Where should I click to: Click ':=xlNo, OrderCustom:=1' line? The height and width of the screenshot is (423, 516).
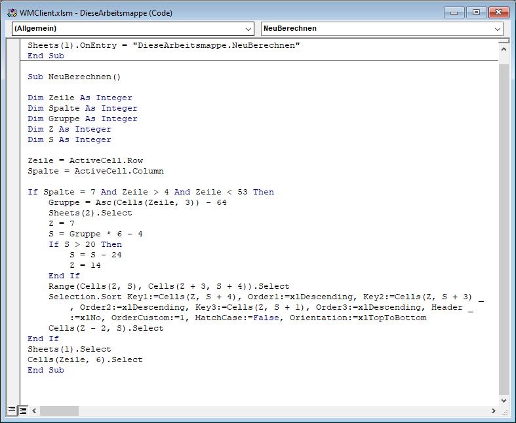click(248, 318)
